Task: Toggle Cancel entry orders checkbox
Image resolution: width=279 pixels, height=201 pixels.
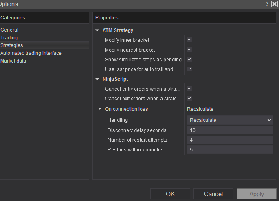Action: click(189, 89)
